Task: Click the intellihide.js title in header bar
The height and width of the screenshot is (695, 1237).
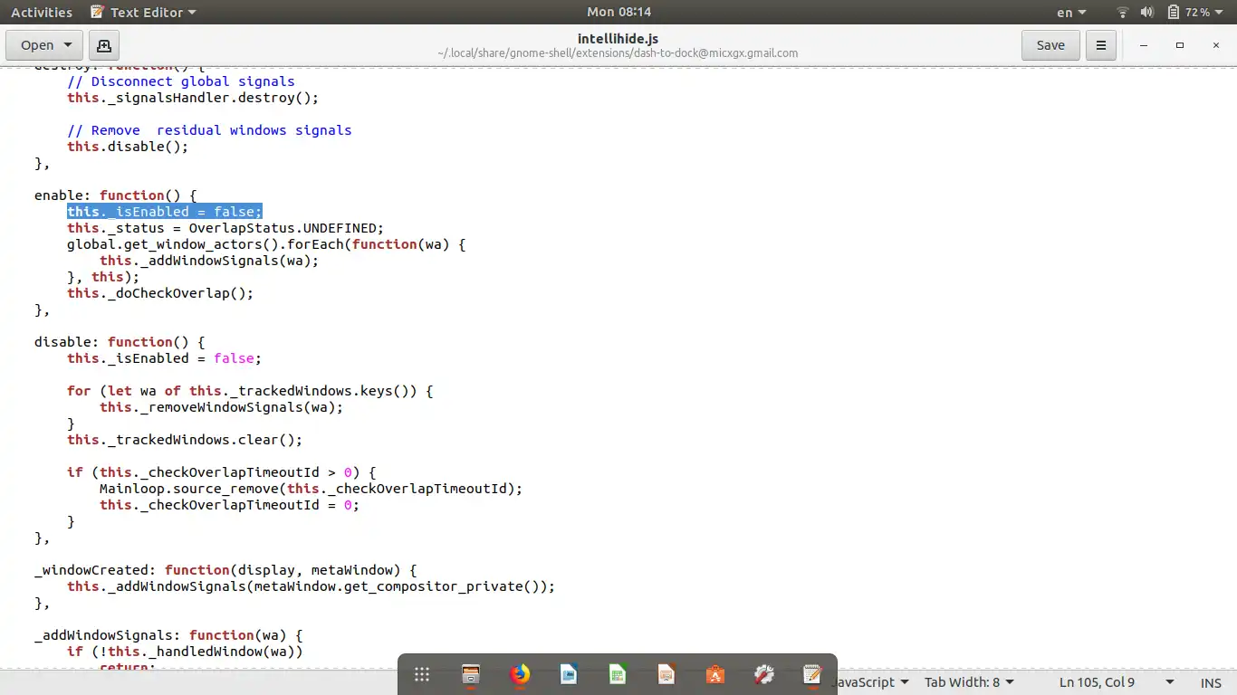Action: click(x=618, y=39)
